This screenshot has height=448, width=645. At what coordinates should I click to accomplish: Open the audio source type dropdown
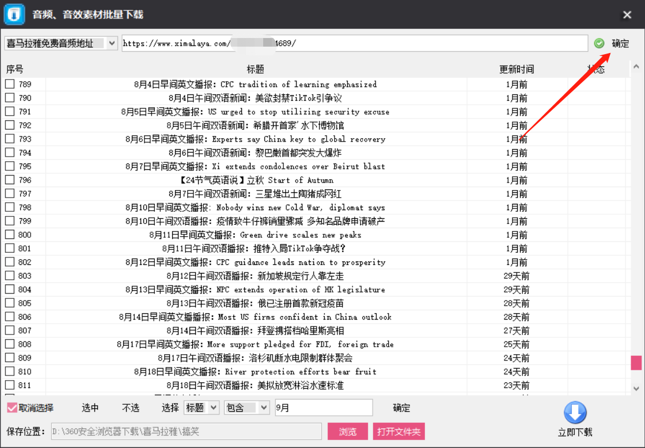[x=60, y=43]
